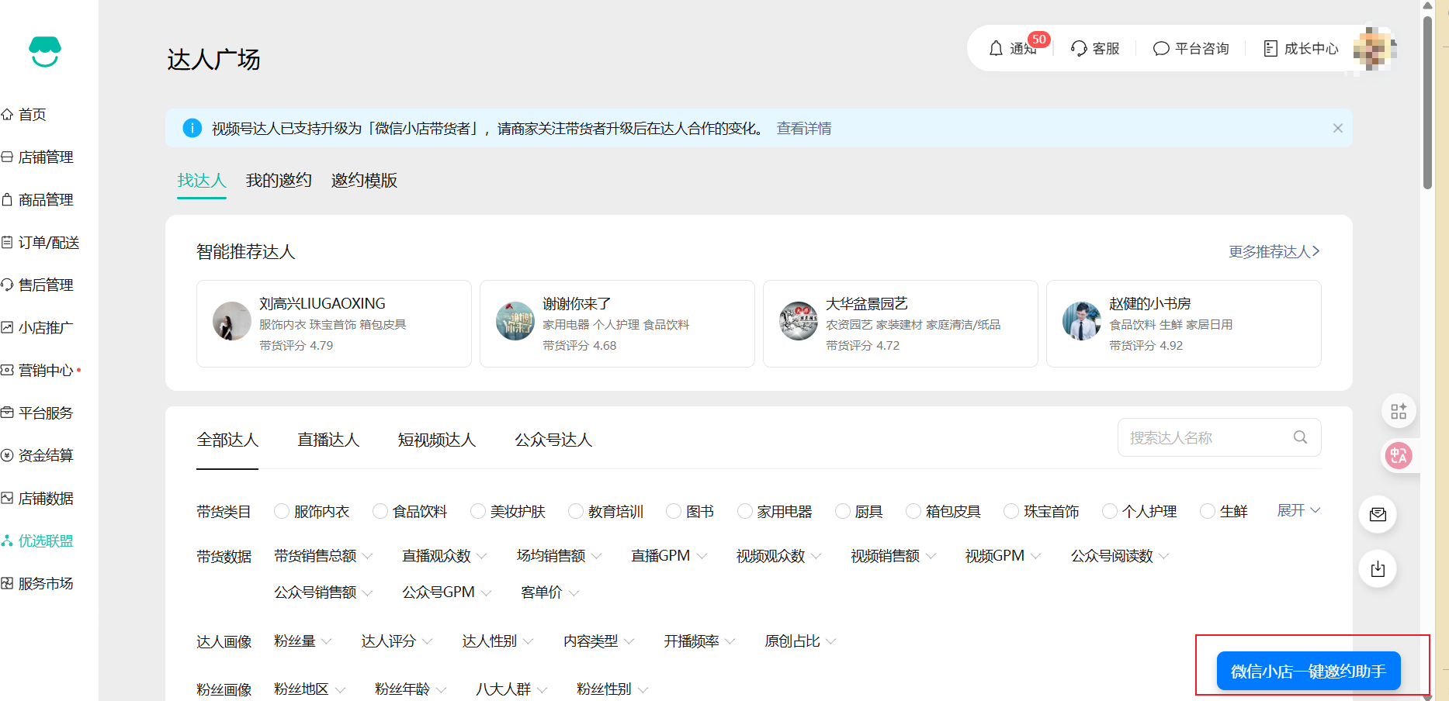Click the WeChat shop logo icon
This screenshot has width=1449, height=701.
(x=45, y=51)
